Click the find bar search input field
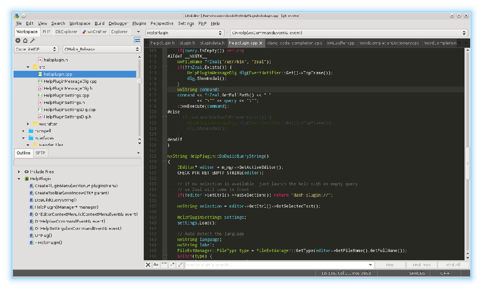483x290 pixels. click(279, 265)
